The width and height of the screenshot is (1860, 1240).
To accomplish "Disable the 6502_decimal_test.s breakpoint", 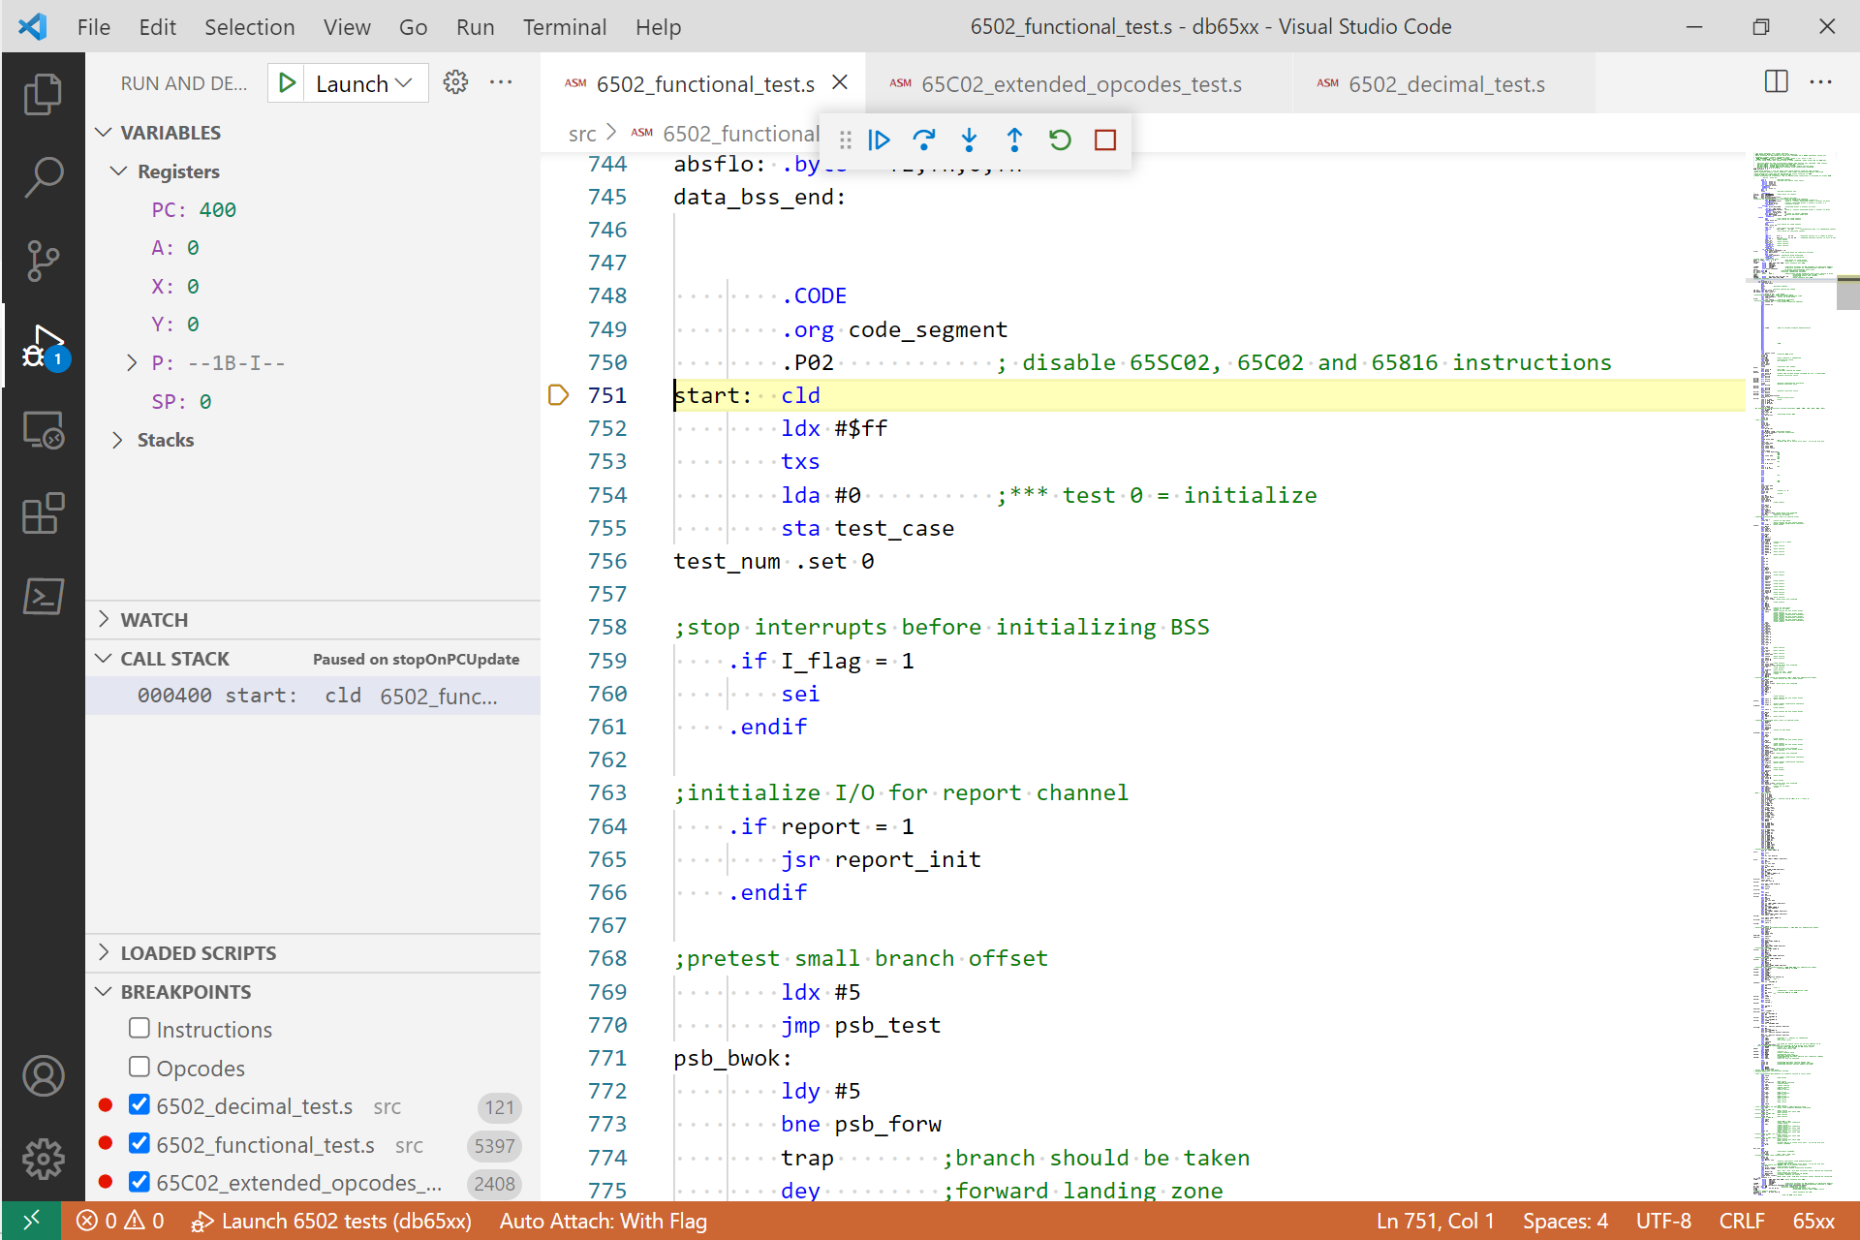I will tap(139, 1104).
